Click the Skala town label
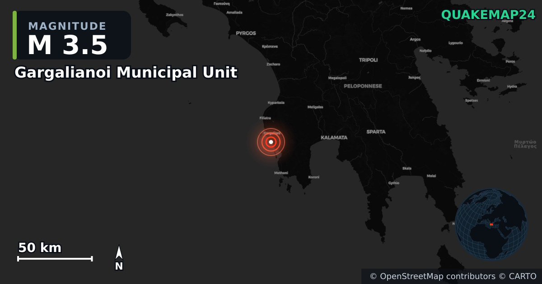 [407, 168]
